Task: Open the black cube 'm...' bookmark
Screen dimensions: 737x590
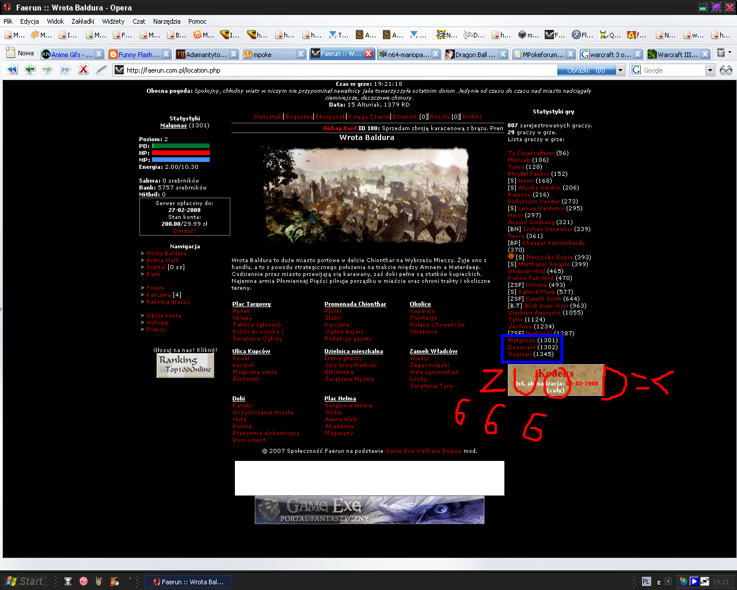Action: [529, 35]
